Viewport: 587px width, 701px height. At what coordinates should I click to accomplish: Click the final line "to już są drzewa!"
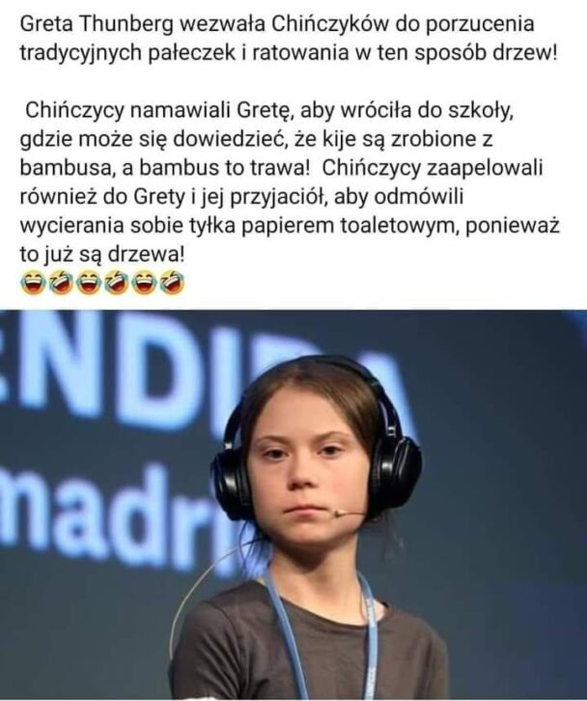click(101, 255)
